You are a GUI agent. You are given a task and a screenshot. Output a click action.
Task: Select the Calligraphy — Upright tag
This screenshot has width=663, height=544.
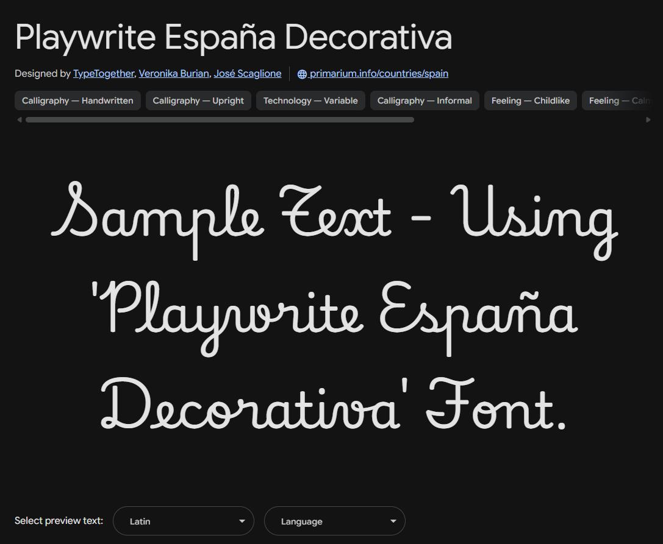[198, 101]
